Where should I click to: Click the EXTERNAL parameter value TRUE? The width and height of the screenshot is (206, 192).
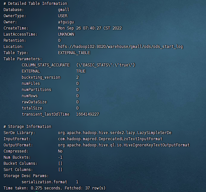[81, 71]
